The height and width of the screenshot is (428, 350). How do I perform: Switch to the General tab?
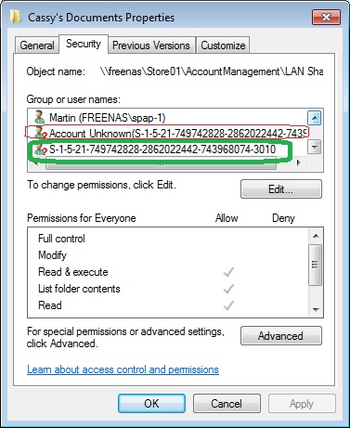tap(37, 45)
